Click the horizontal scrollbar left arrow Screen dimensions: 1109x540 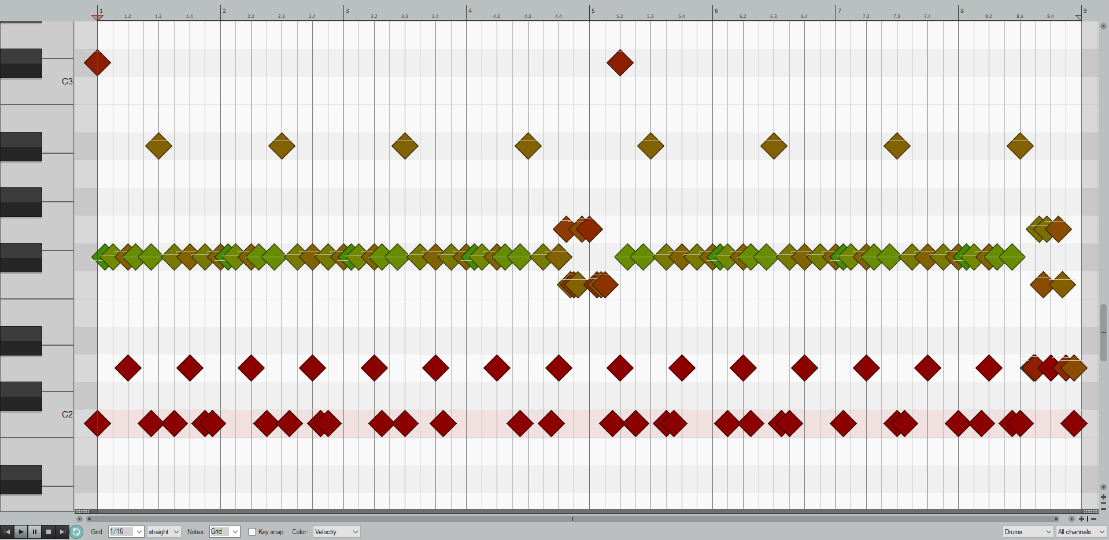point(79,519)
